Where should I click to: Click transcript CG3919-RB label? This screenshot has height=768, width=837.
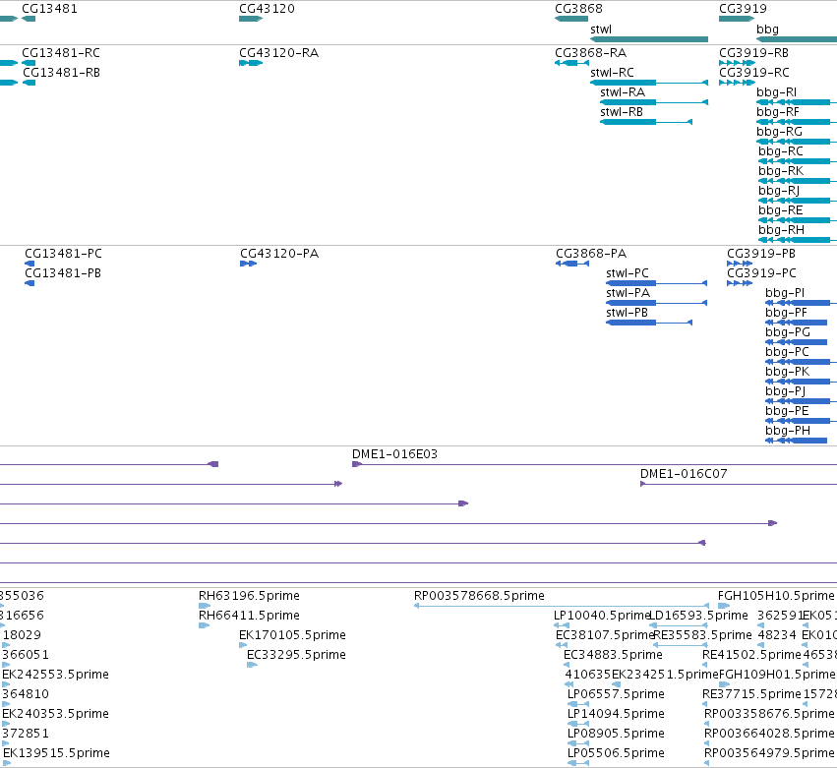coord(753,53)
